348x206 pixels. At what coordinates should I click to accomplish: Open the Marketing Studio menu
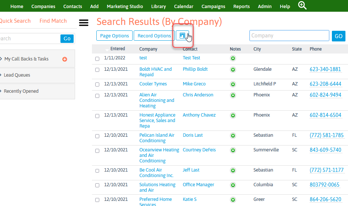(x=125, y=7)
